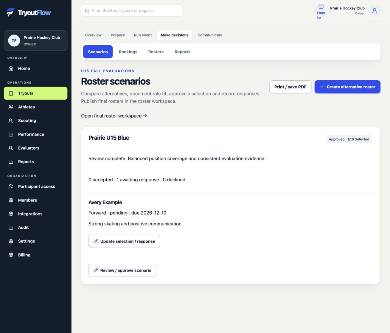Viewport: 390px width, 333px height.
Task: Focus the Find athletes search field
Action: click(132, 11)
